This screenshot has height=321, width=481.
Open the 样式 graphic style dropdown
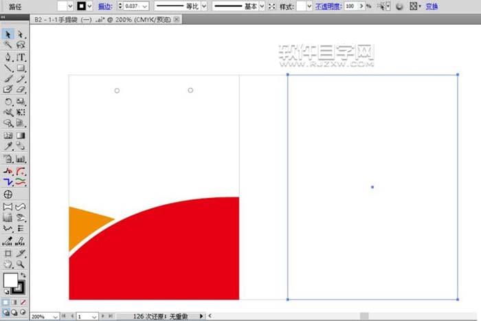[x=309, y=6]
